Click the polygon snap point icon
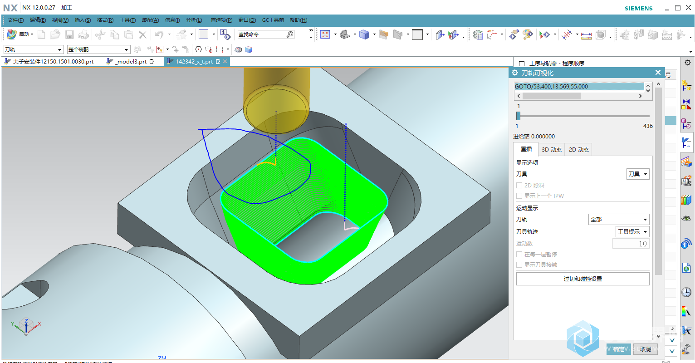The height and width of the screenshot is (363, 695). [198, 49]
